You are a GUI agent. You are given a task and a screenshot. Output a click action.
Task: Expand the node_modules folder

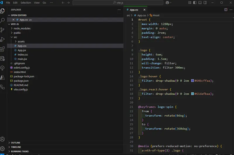22,28
